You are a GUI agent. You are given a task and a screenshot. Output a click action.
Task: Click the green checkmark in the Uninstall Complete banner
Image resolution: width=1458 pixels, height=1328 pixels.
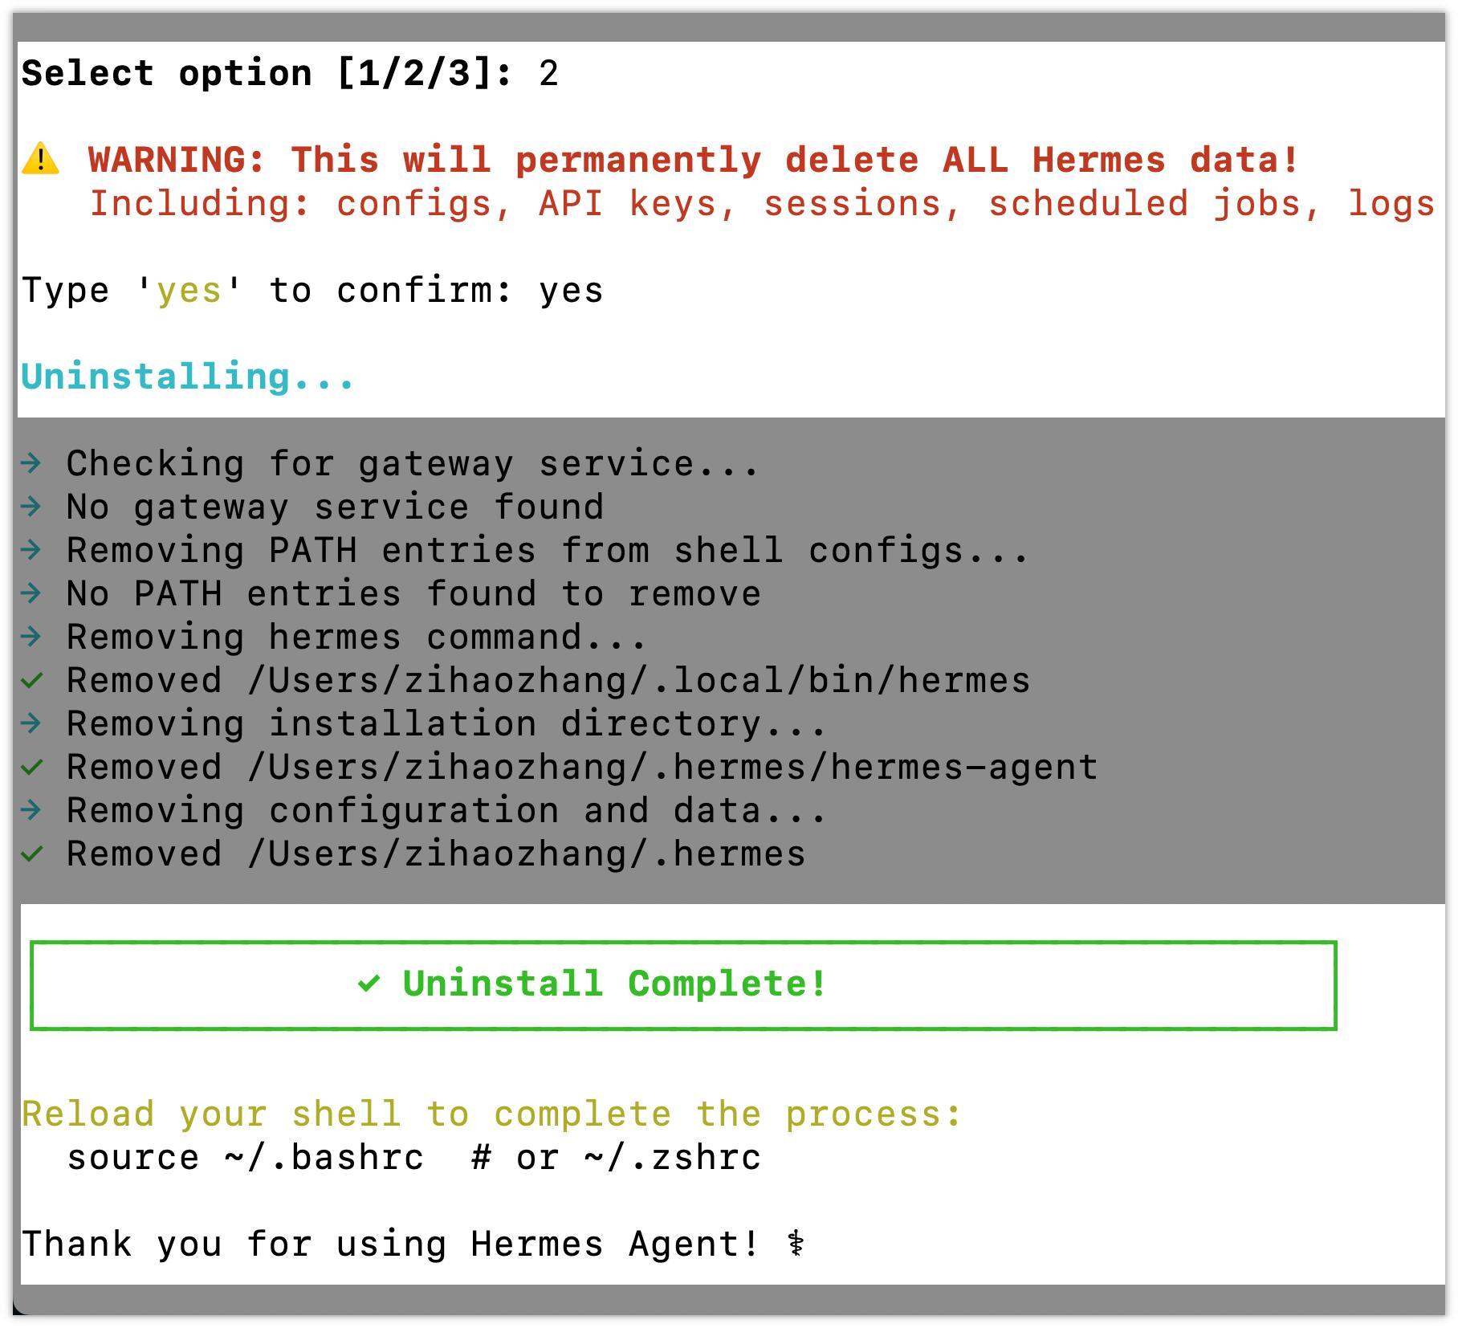369,983
